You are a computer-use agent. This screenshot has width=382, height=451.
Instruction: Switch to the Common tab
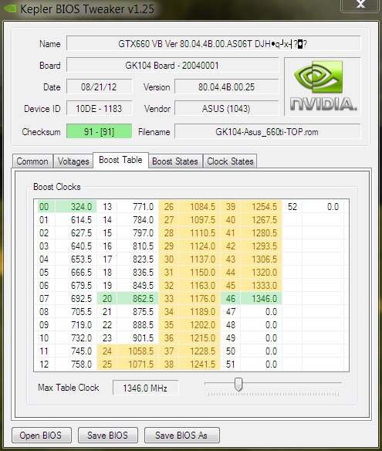(x=32, y=161)
